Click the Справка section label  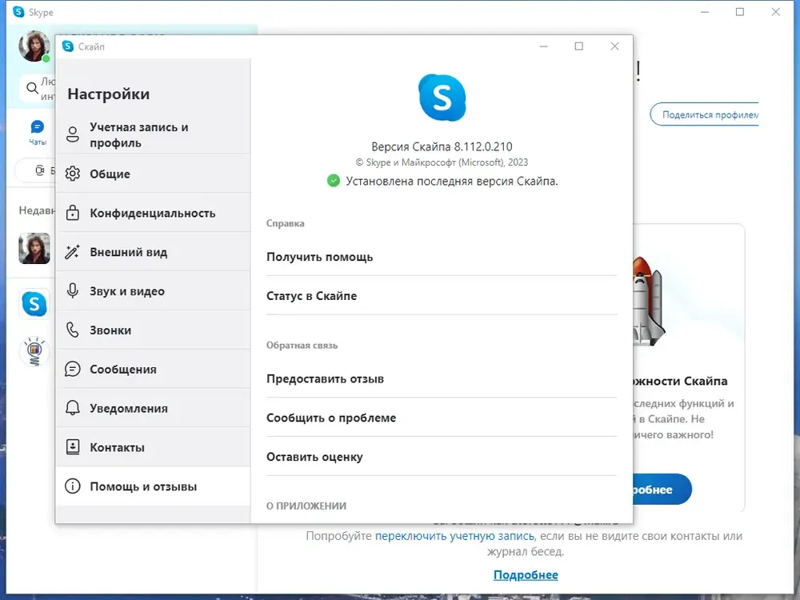point(286,223)
